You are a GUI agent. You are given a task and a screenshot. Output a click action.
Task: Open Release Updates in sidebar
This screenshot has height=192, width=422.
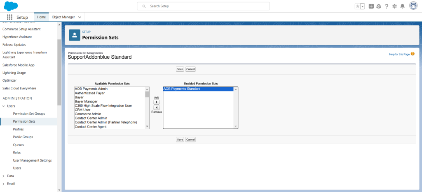pos(14,45)
